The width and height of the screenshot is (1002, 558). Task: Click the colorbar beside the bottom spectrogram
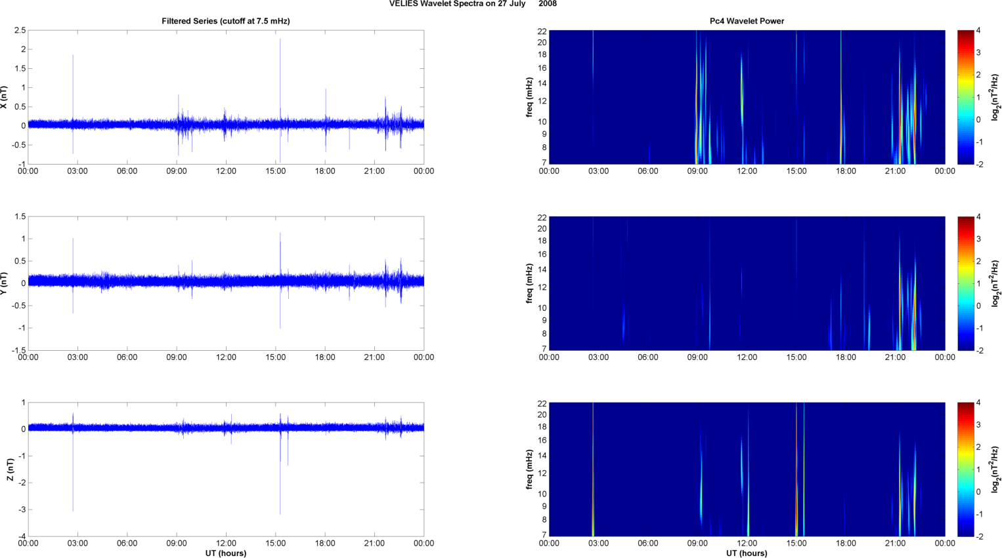click(x=965, y=469)
